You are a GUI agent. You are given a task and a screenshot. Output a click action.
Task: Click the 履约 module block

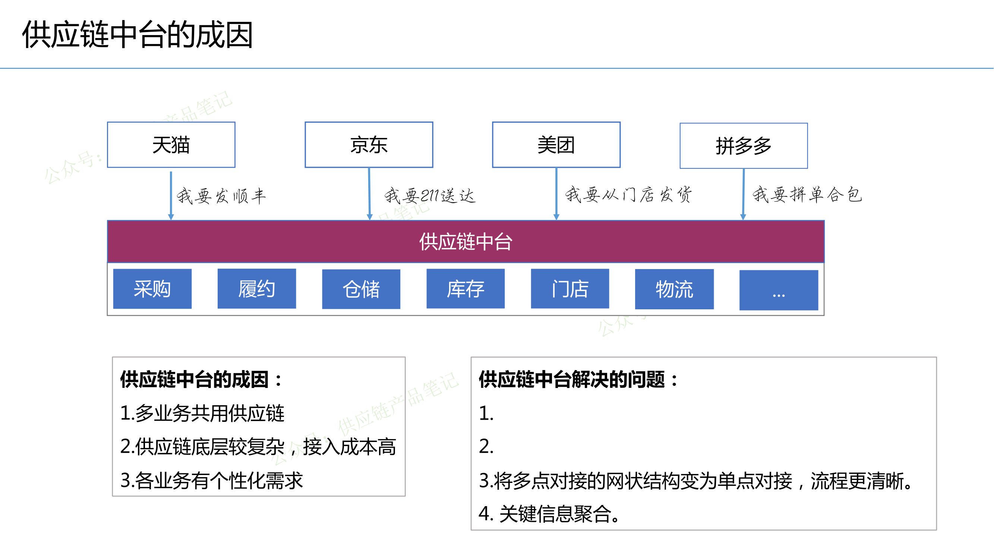pos(257,288)
